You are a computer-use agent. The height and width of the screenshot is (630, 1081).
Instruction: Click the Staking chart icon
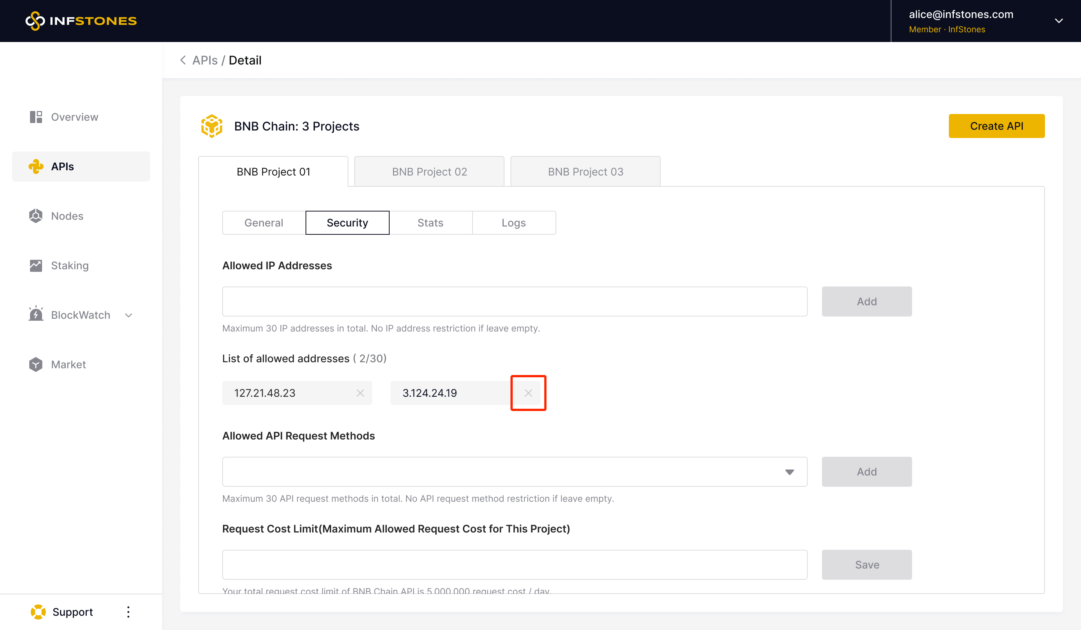(36, 265)
